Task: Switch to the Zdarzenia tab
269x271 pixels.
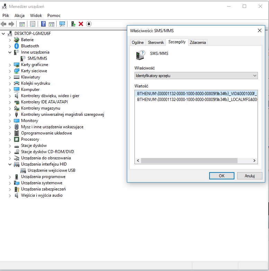Action: (198, 43)
